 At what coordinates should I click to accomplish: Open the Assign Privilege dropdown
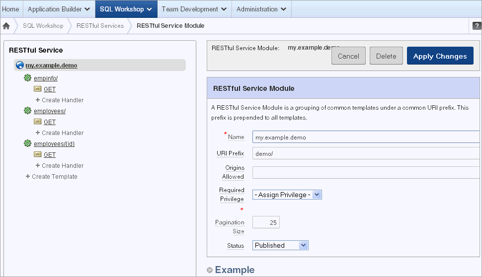[x=287, y=195]
